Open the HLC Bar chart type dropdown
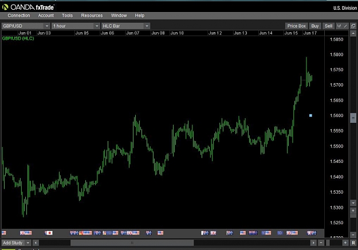The image size is (358, 250). tap(125, 26)
